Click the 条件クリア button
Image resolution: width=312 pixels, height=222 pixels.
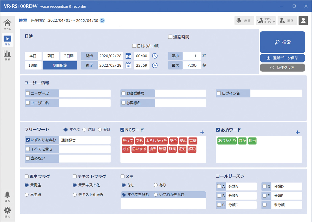[x=282, y=67]
